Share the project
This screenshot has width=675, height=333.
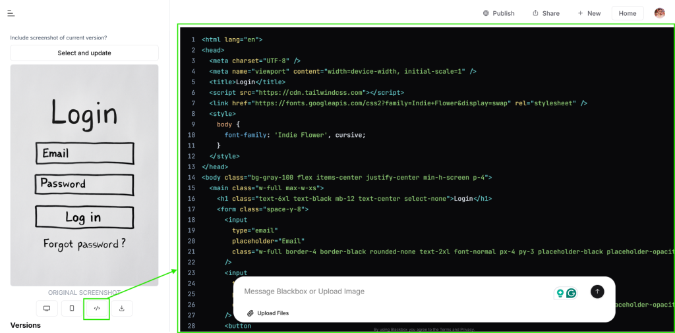[546, 13]
